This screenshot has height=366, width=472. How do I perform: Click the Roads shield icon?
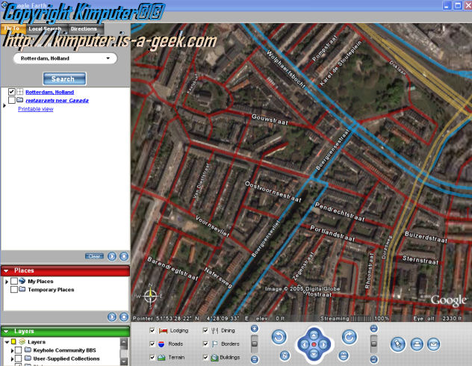pos(161,344)
